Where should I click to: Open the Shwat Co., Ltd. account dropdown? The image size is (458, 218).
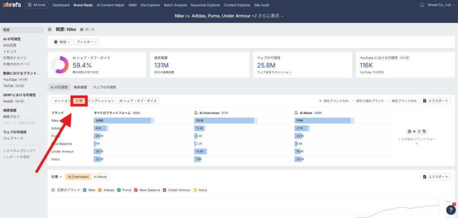(441, 5)
